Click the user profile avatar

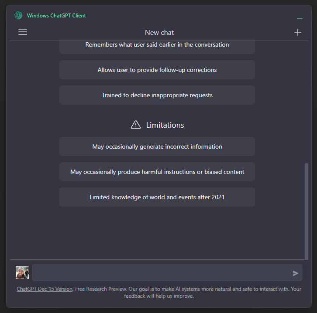(22, 272)
